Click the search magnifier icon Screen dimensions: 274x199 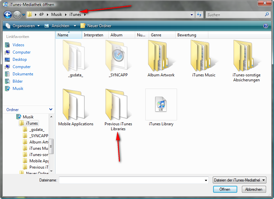tap(267, 15)
